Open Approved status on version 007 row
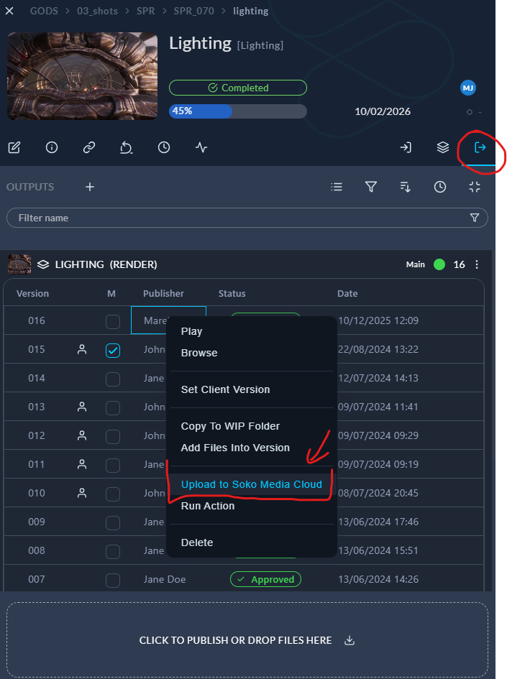Screen dimensions: 507x679 265,579
